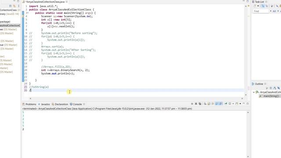Open the New Task dropdown arrow
Screen dimensions: 281x158
click(x=258, y=6)
